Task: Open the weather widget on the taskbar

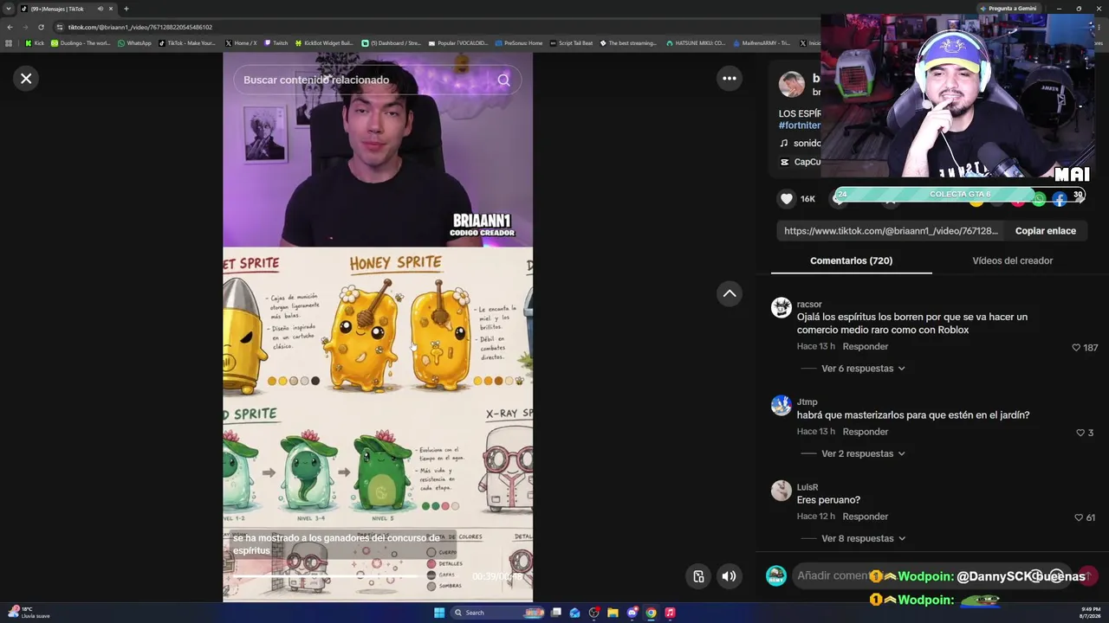Action: 28,613
